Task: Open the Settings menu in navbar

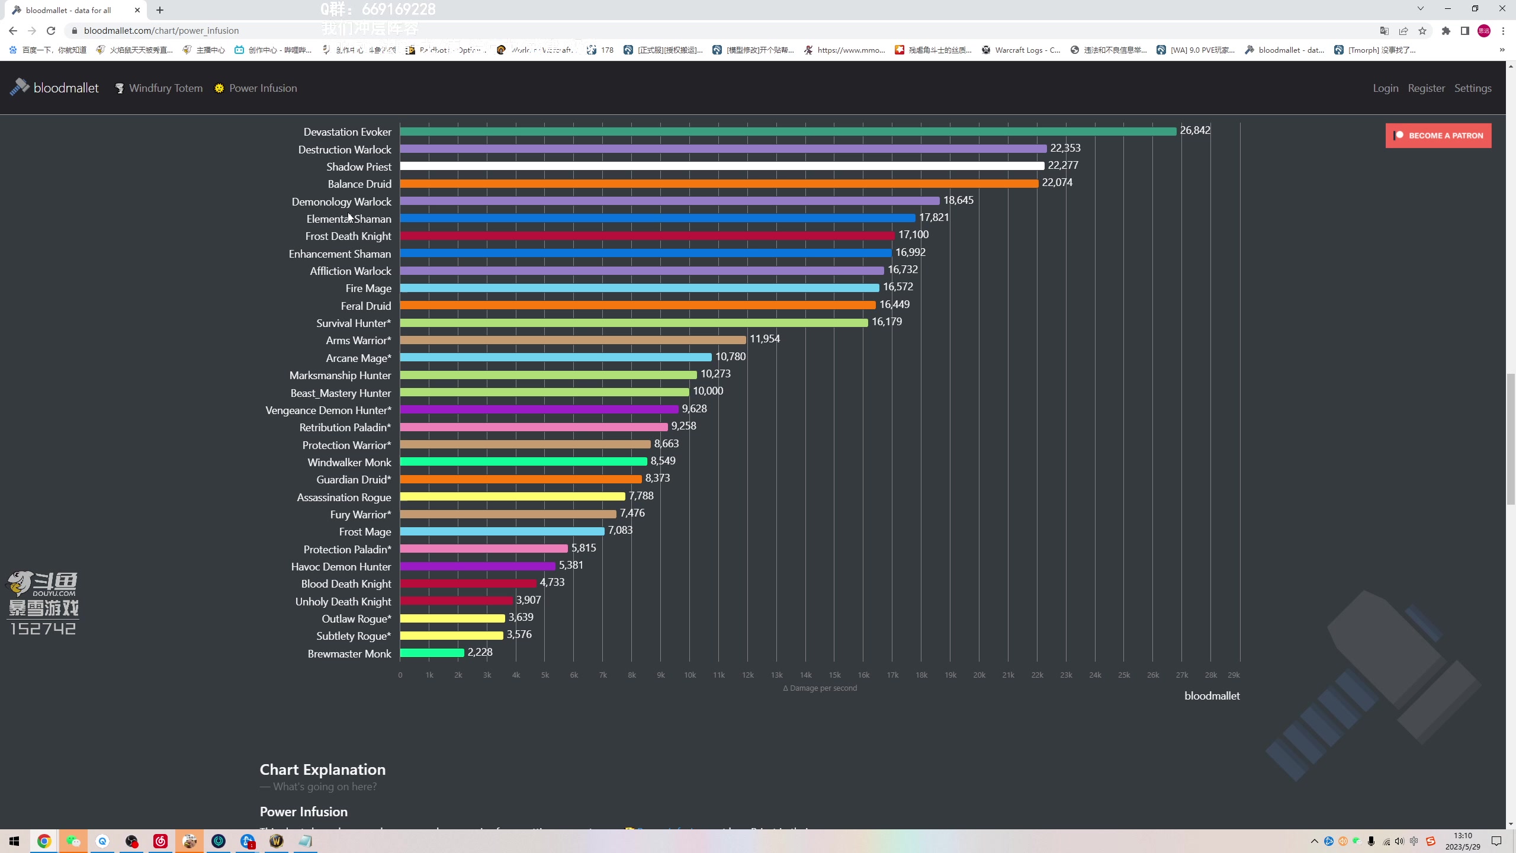Action: point(1472,88)
